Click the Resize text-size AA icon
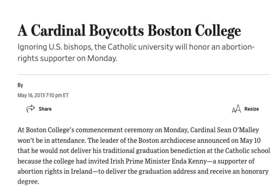 coord(236,109)
